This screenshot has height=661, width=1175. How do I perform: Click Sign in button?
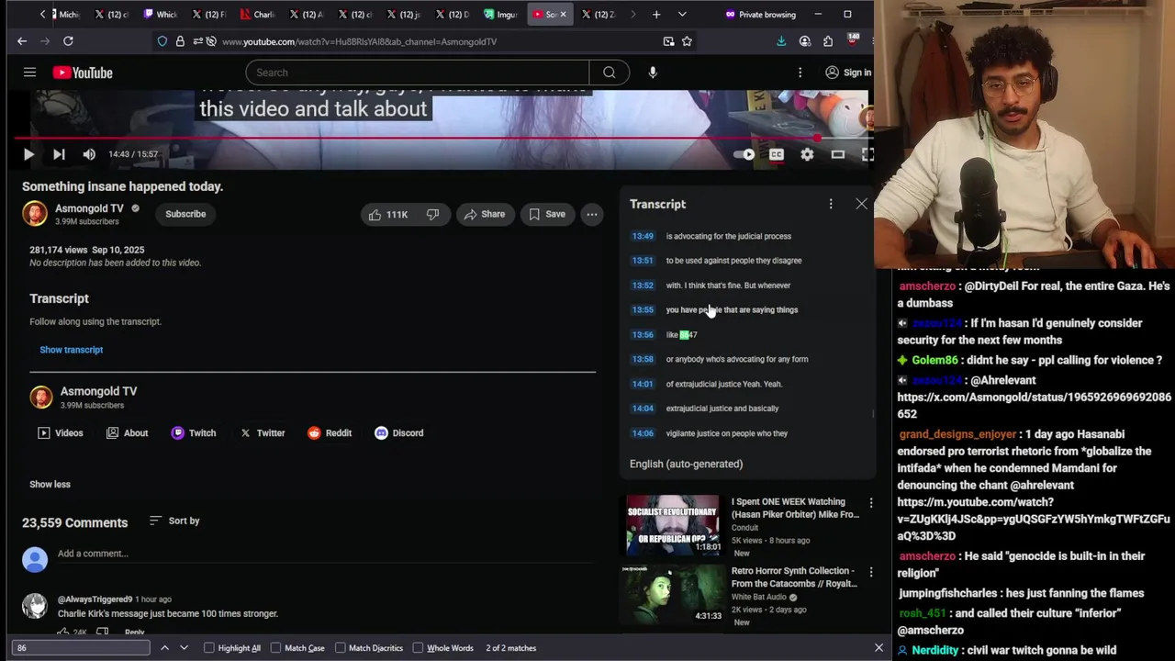click(848, 73)
